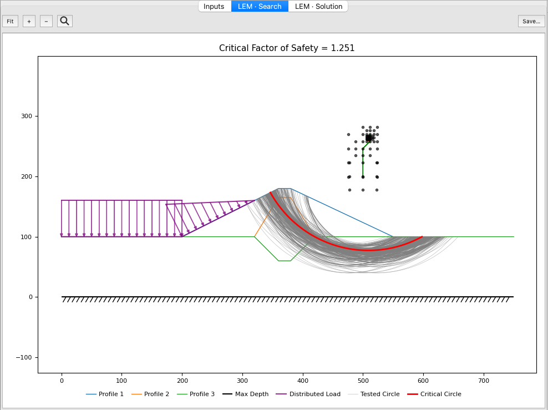Viewport: 548px width, 410px height.
Task: Click the x-axis label 300
Action: point(242,381)
